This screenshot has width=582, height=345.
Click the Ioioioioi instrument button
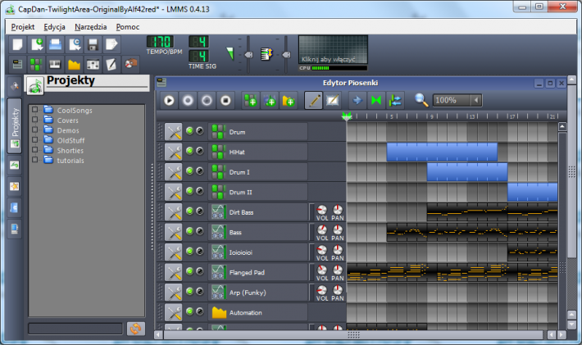click(258, 252)
